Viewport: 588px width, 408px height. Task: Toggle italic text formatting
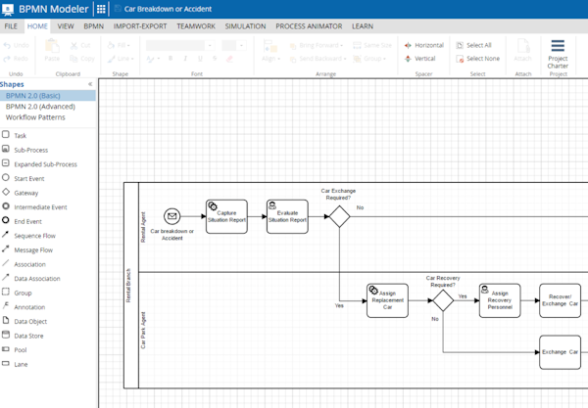pyautogui.click(x=185, y=59)
